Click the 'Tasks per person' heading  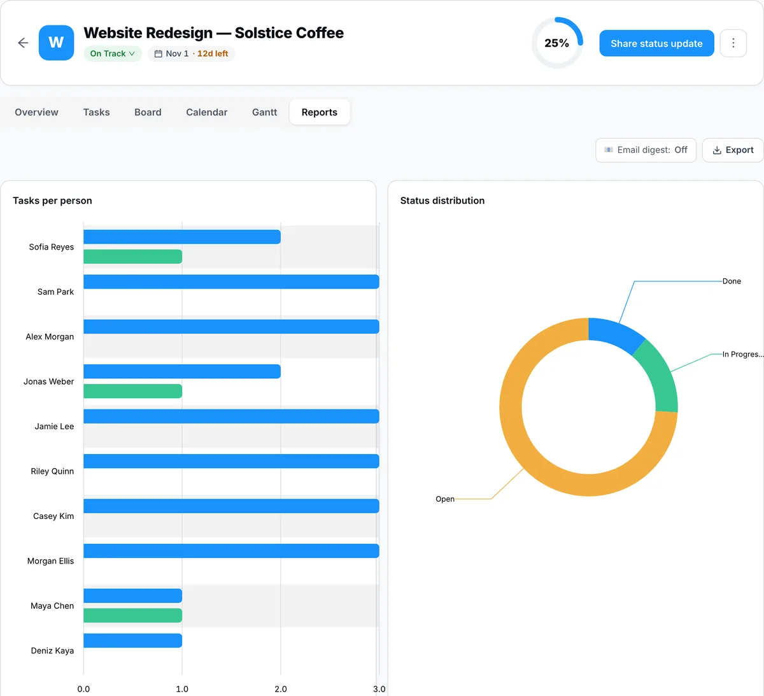point(52,201)
